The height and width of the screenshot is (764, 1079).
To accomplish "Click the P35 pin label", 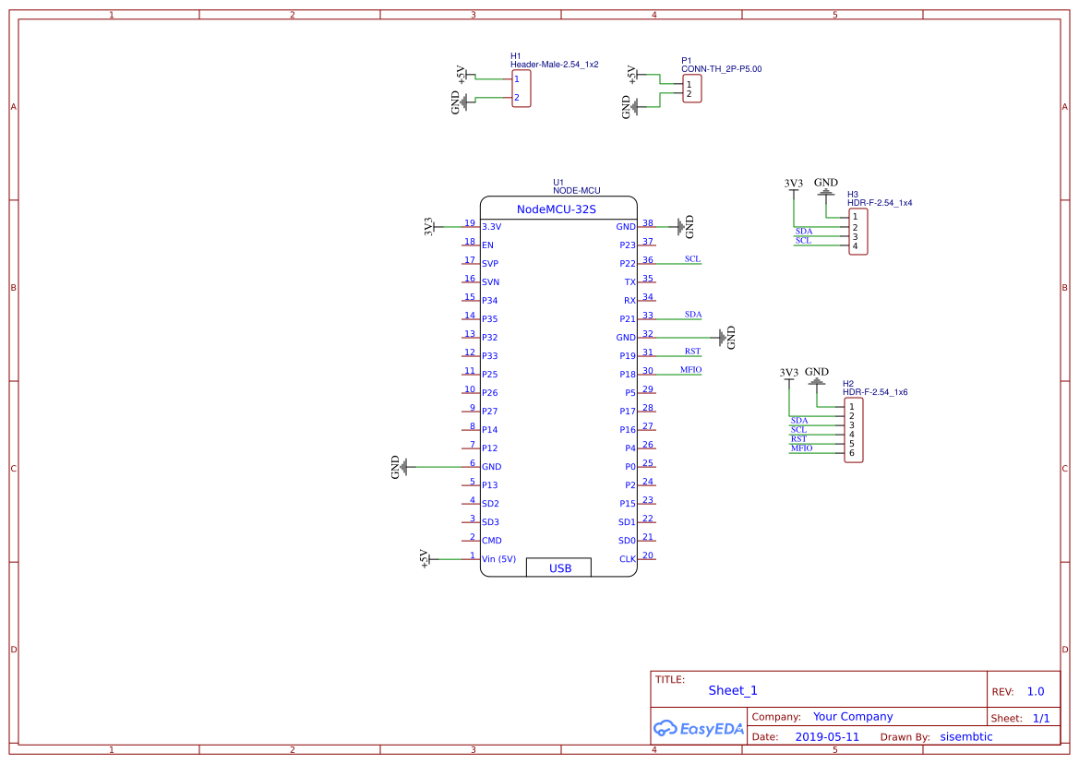I will [x=489, y=319].
